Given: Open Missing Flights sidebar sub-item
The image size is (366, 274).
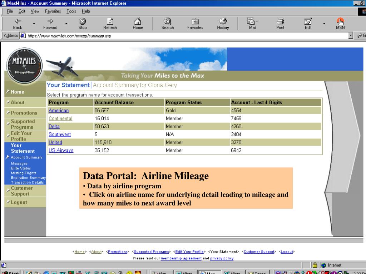Looking at the screenshot, I should click(23, 173).
